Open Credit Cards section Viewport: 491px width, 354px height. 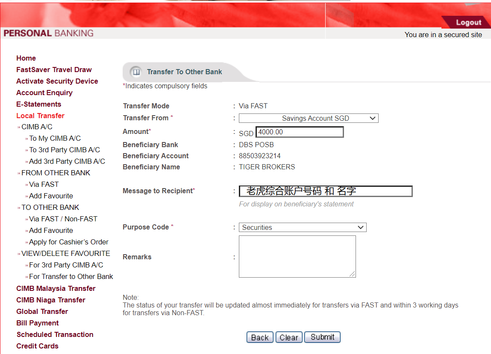[x=37, y=346]
